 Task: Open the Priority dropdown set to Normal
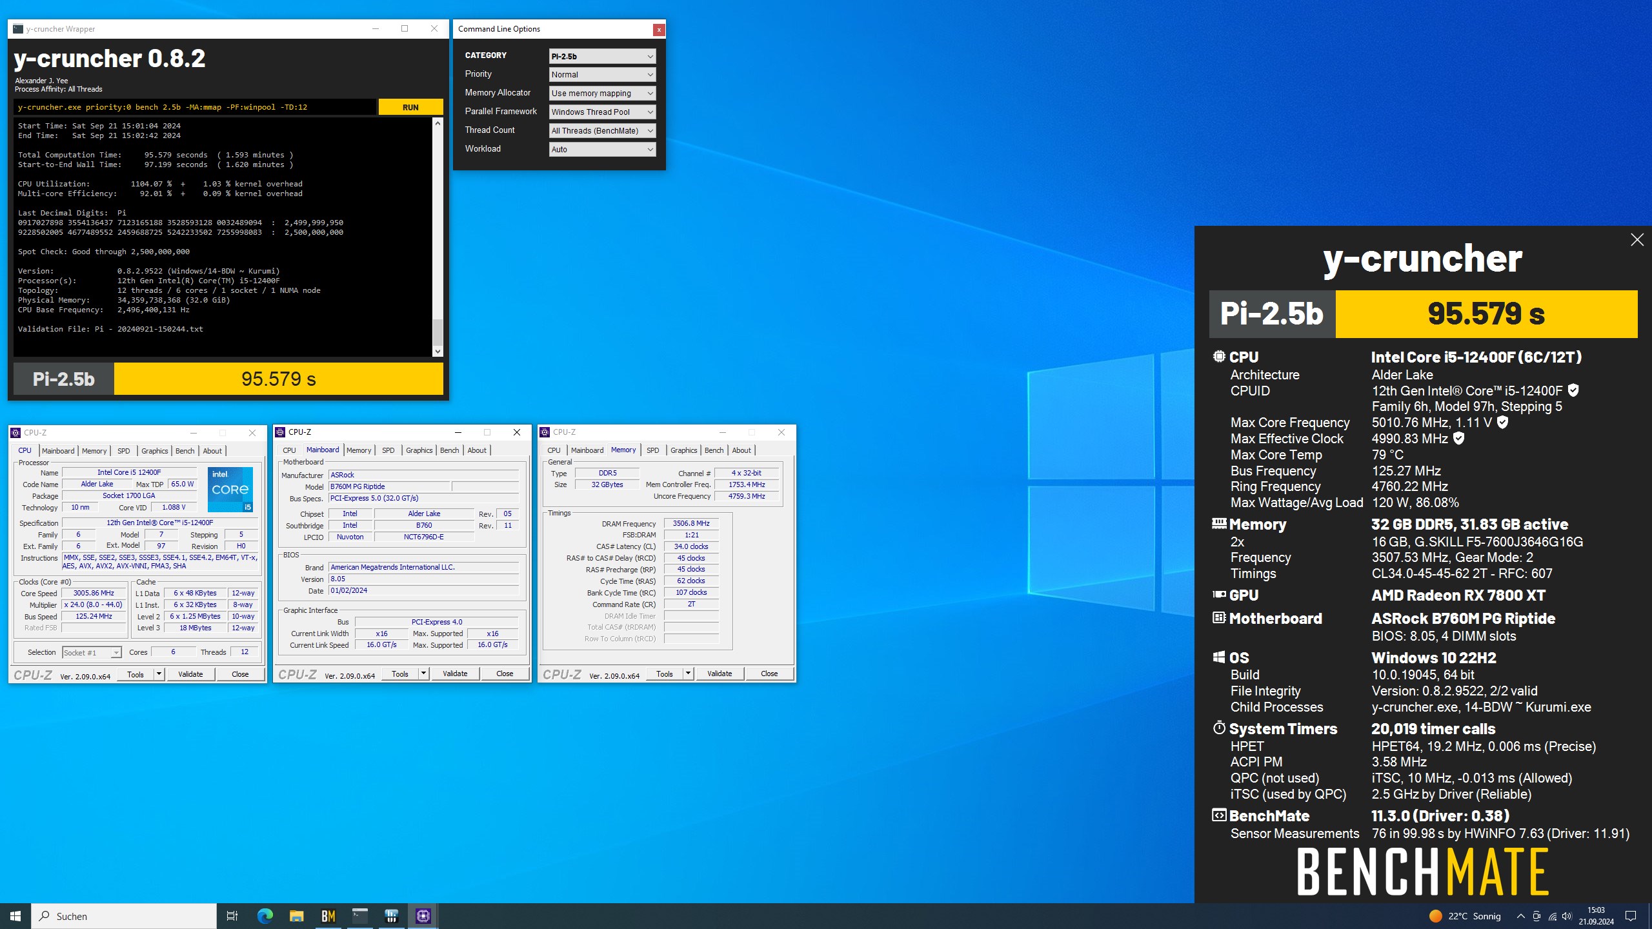tap(602, 75)
